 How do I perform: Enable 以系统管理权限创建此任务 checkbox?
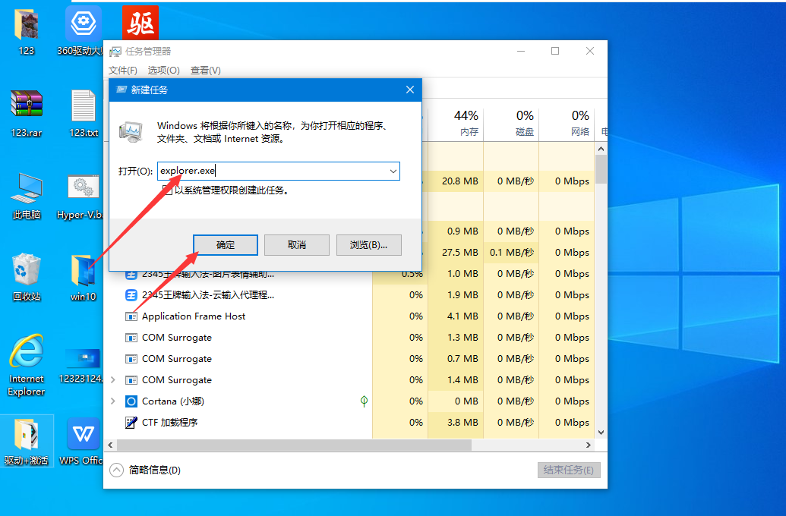click(167, 190)
